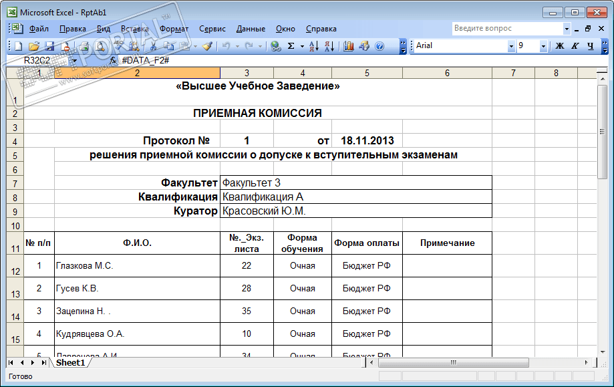This screenshot has width=614, height=387.
Task: Insert a hyperlink with the globe icon
Action: coord(276,46)
